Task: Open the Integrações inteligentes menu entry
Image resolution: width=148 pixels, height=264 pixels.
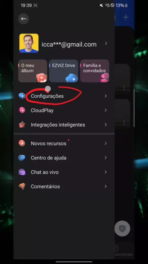Action: coord(64,125)
